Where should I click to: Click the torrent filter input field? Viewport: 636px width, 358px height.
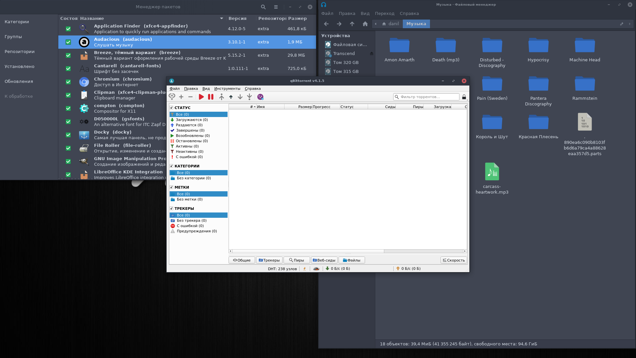coord(428,97)
